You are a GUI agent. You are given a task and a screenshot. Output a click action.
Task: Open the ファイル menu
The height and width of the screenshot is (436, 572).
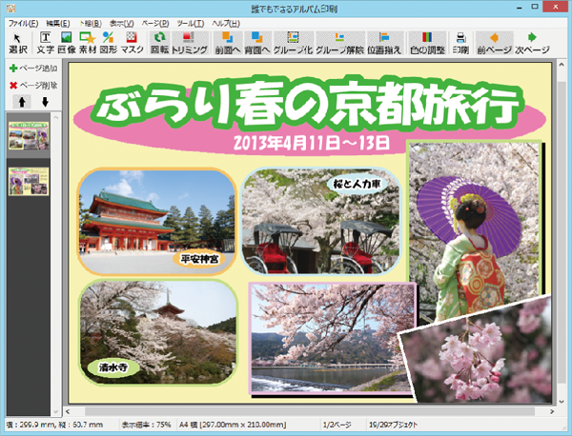coord(23,22)
